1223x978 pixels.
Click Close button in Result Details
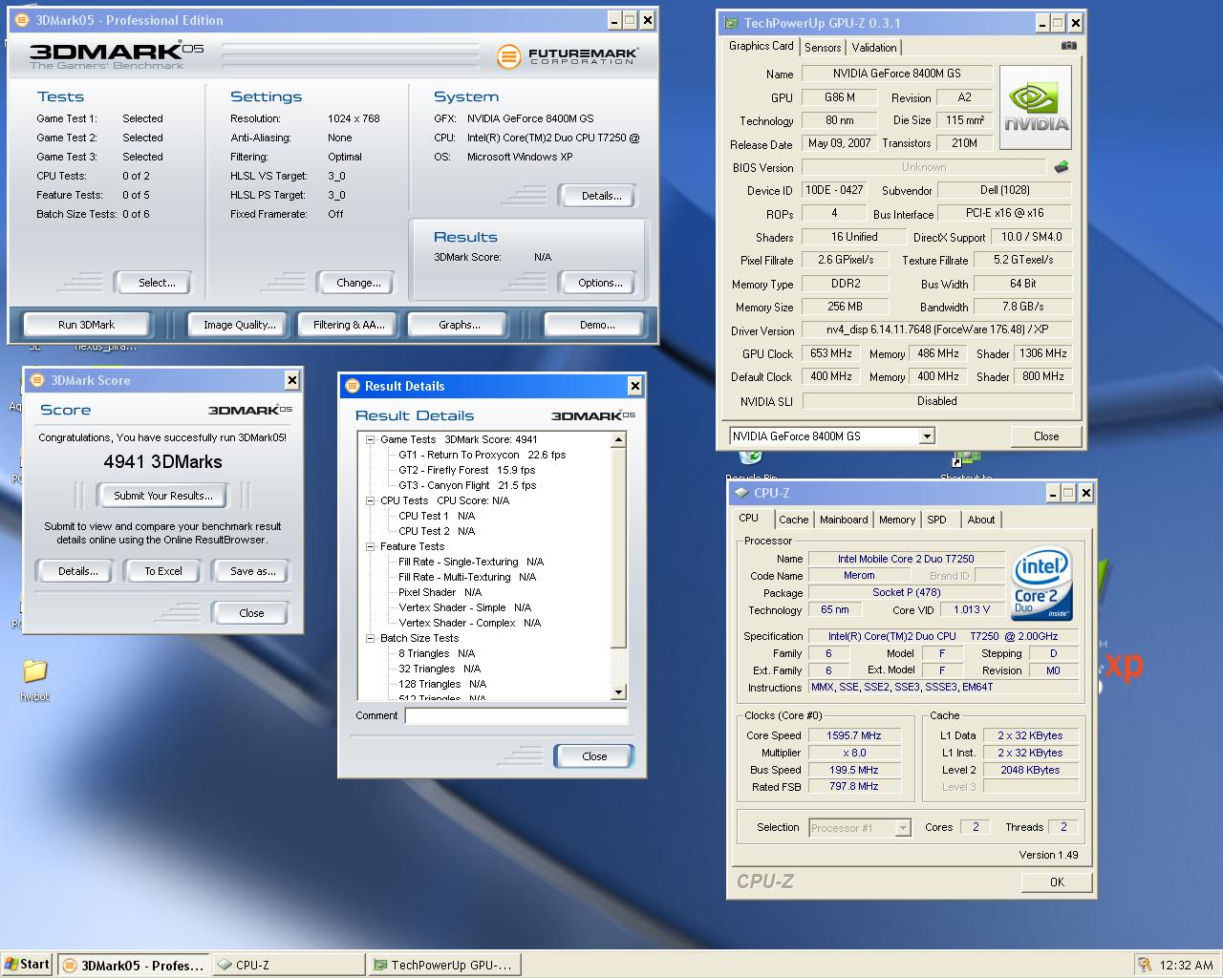594,756
